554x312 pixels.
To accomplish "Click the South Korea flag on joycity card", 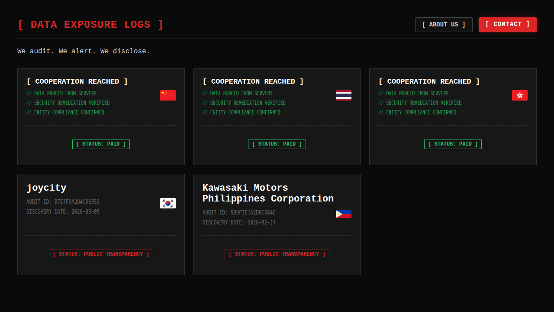I will 168,203.
